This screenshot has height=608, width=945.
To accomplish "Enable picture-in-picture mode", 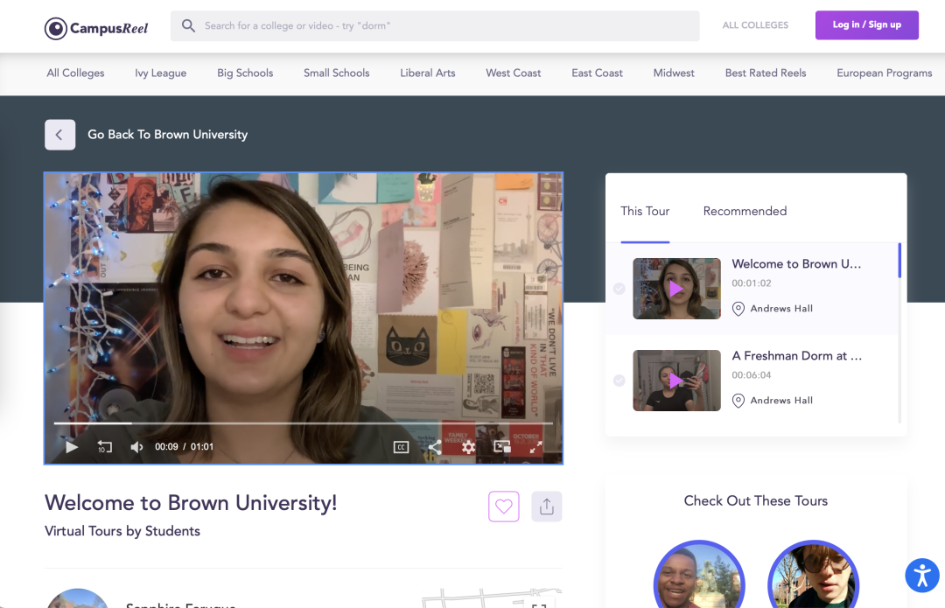I will click(501, 447).
